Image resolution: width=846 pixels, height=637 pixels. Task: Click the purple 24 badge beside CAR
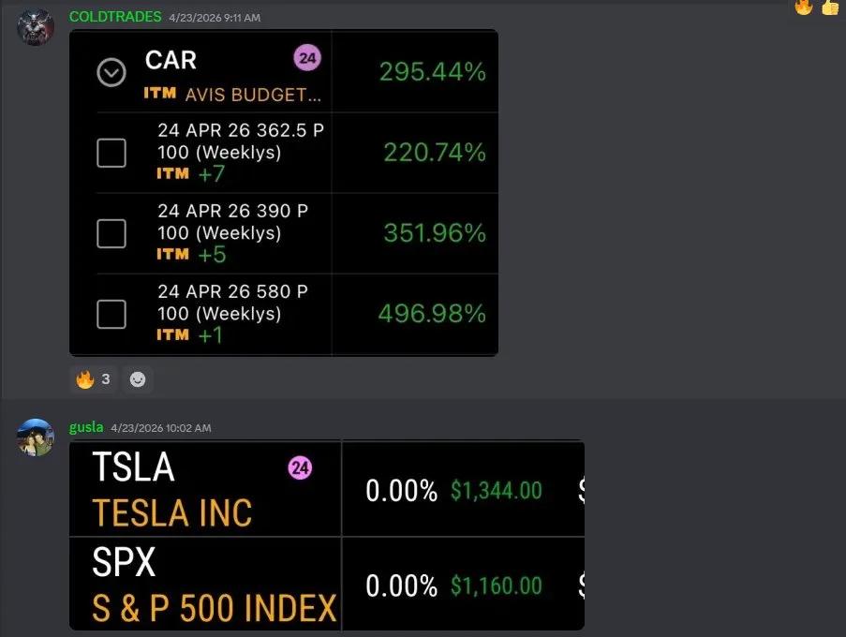(306, 58)
